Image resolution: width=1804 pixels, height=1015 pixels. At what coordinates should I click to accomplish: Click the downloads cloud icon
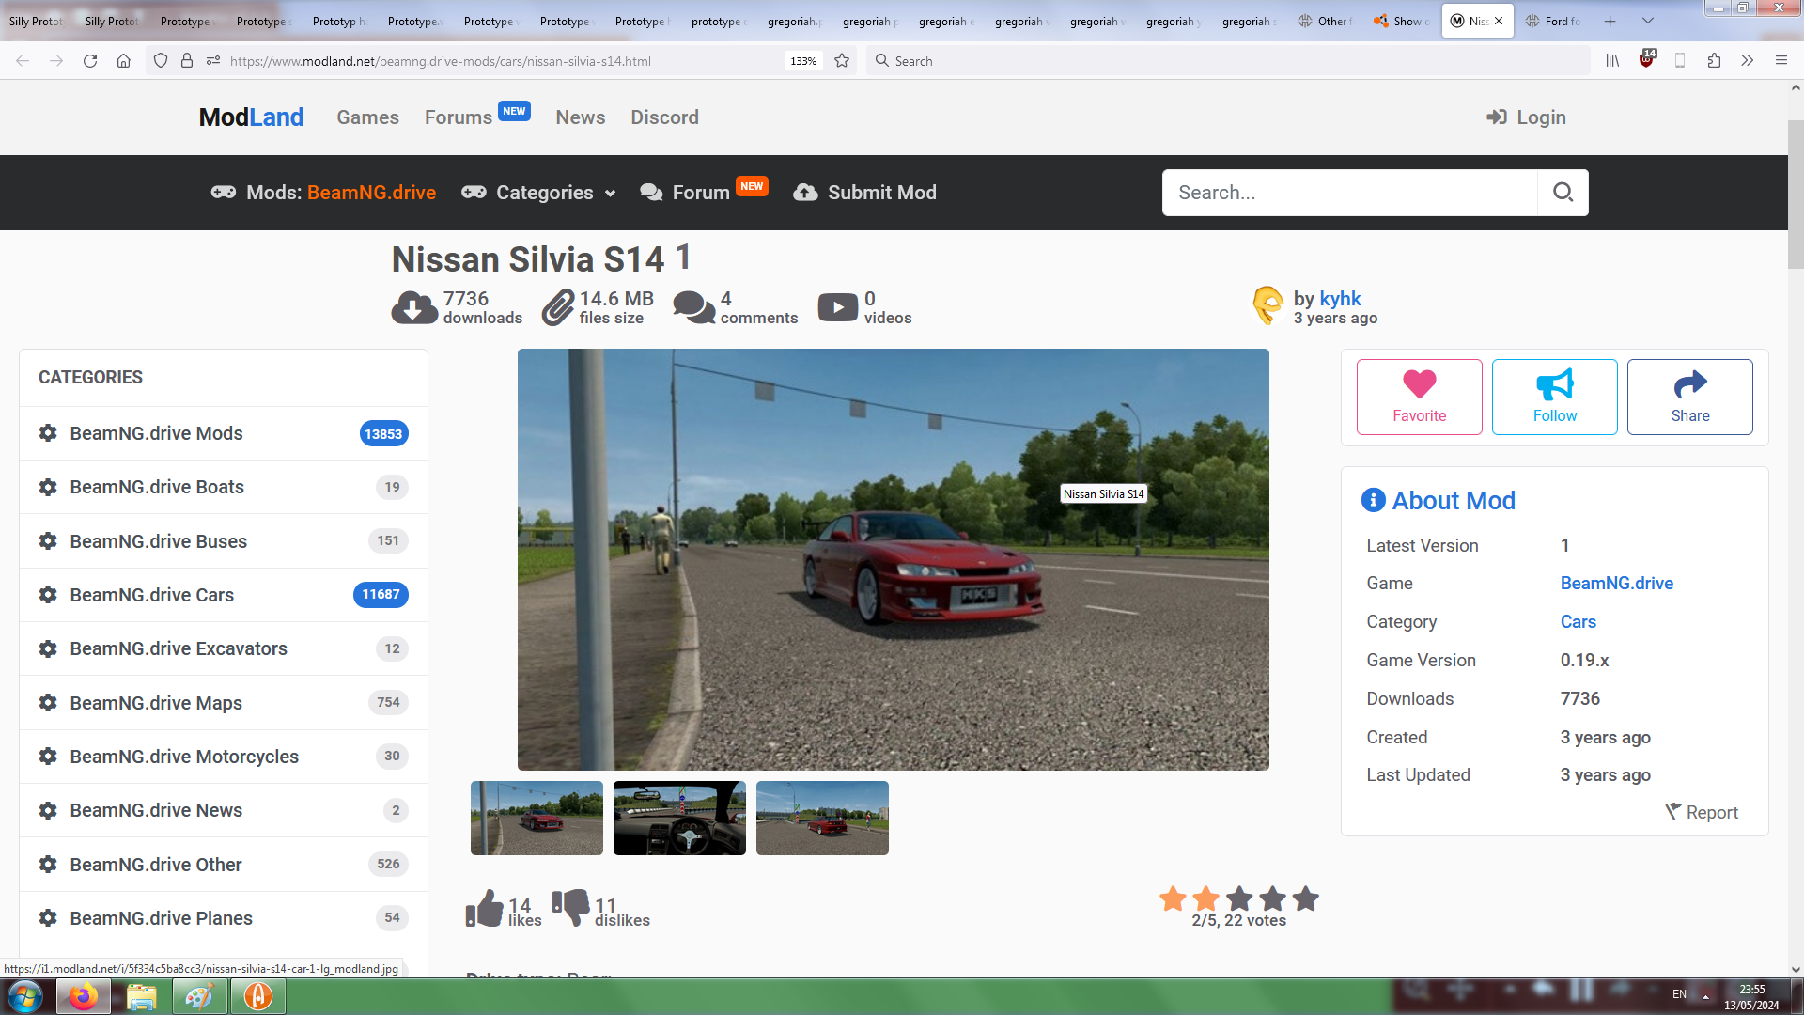pos(414,307)
